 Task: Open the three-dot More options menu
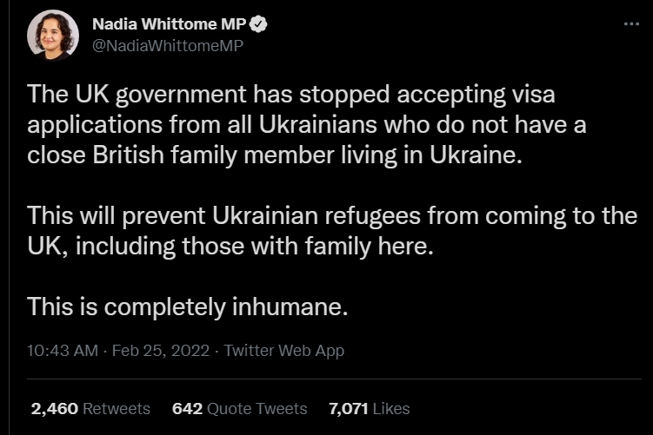tap(632, 23)
